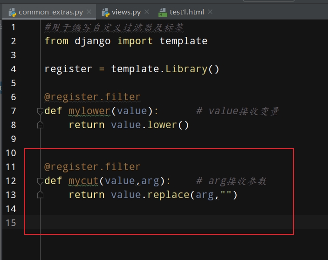Screen dimensions: 328x260
Task: Click the HTML file icon on test1.html tab
Action: tap(163, 12)
